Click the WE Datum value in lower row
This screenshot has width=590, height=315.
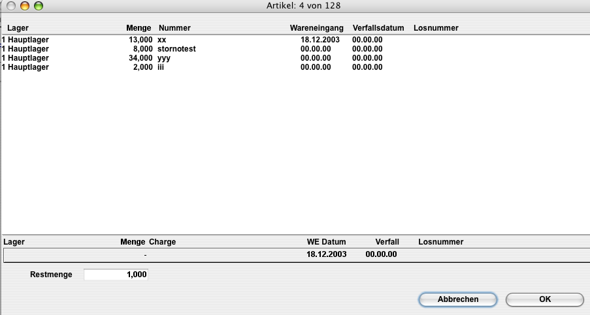327,254
